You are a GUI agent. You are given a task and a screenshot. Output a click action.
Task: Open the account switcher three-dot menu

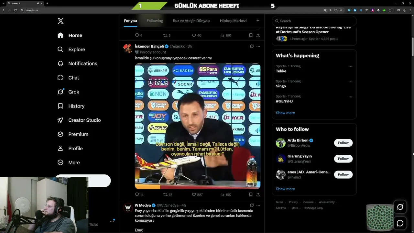112,222
